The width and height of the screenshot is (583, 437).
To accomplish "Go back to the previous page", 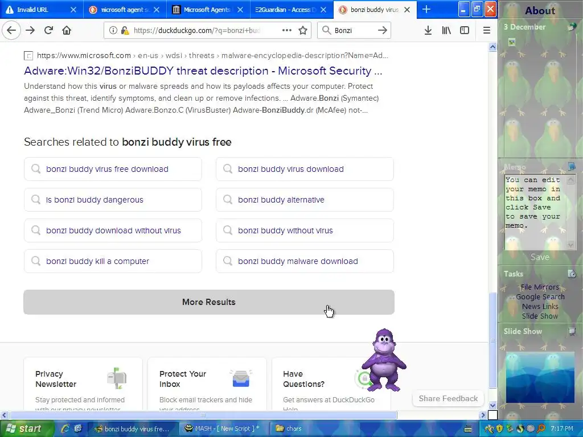I will click(11, 30).
